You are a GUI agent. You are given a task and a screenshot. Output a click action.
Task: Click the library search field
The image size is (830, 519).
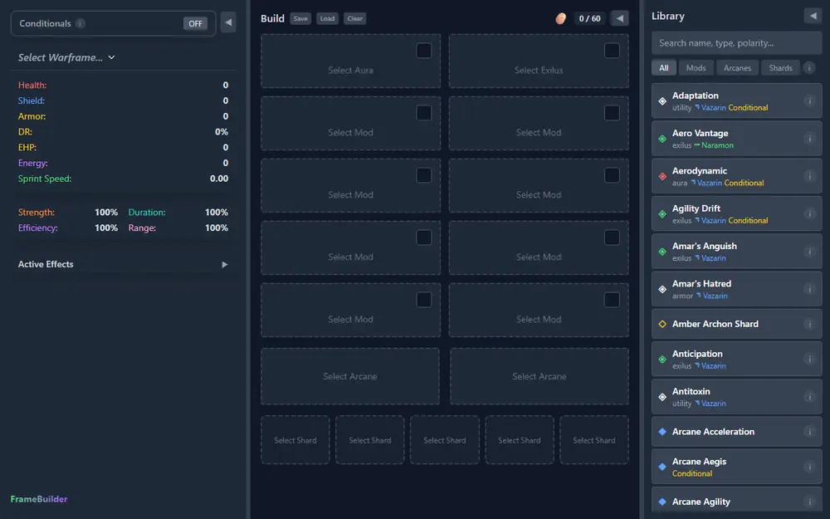pos(736,43)
